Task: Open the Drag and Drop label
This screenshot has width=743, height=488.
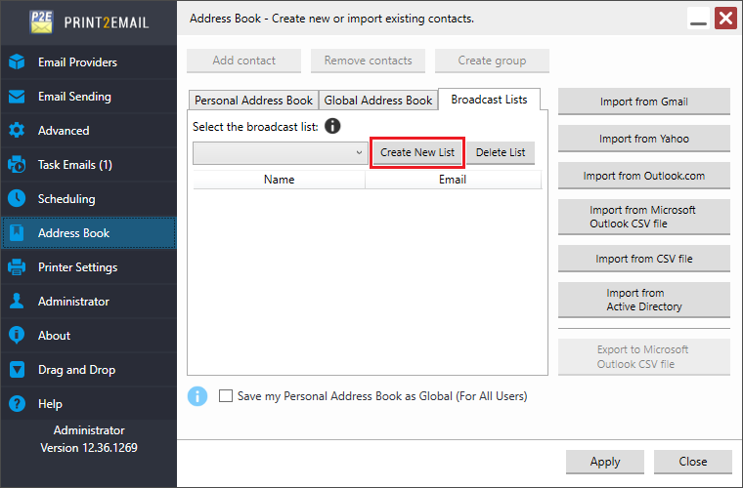Action: point(77,369)
